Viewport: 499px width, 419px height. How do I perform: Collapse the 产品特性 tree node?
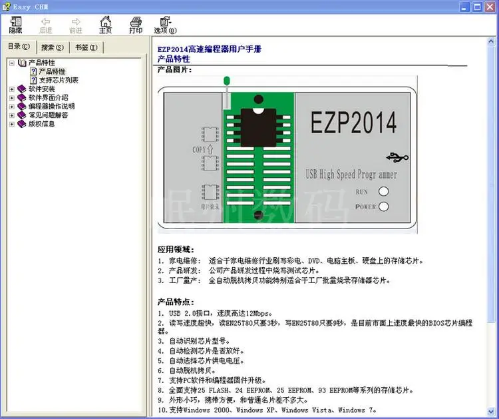click(12, 63)
